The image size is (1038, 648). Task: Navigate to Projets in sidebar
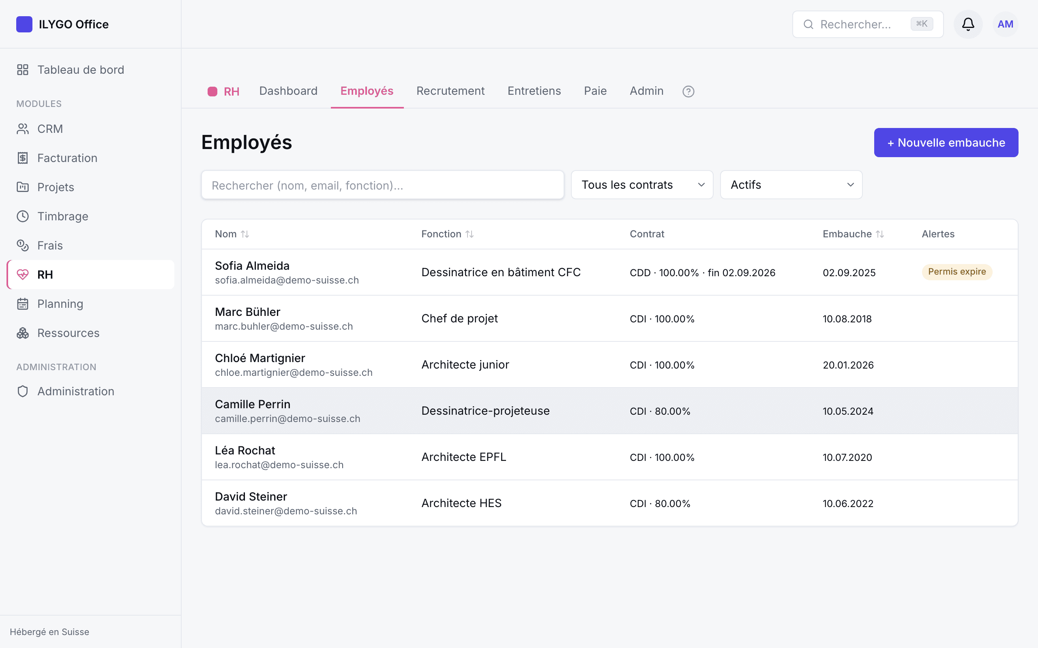coord(90,187)
